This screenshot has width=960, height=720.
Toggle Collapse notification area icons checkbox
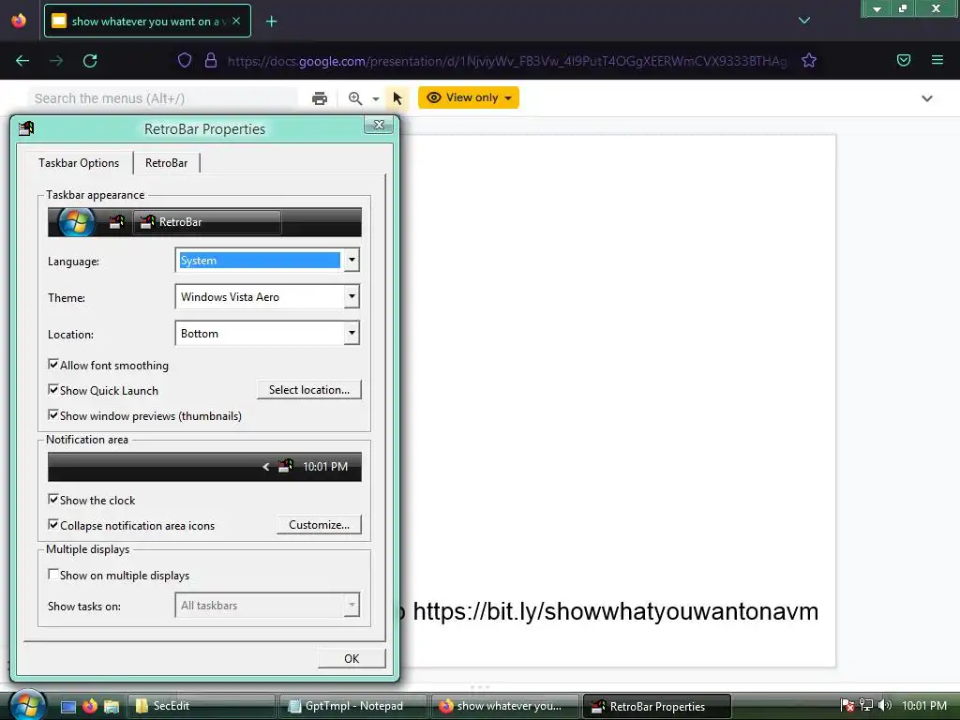click(x=53, y=525)
